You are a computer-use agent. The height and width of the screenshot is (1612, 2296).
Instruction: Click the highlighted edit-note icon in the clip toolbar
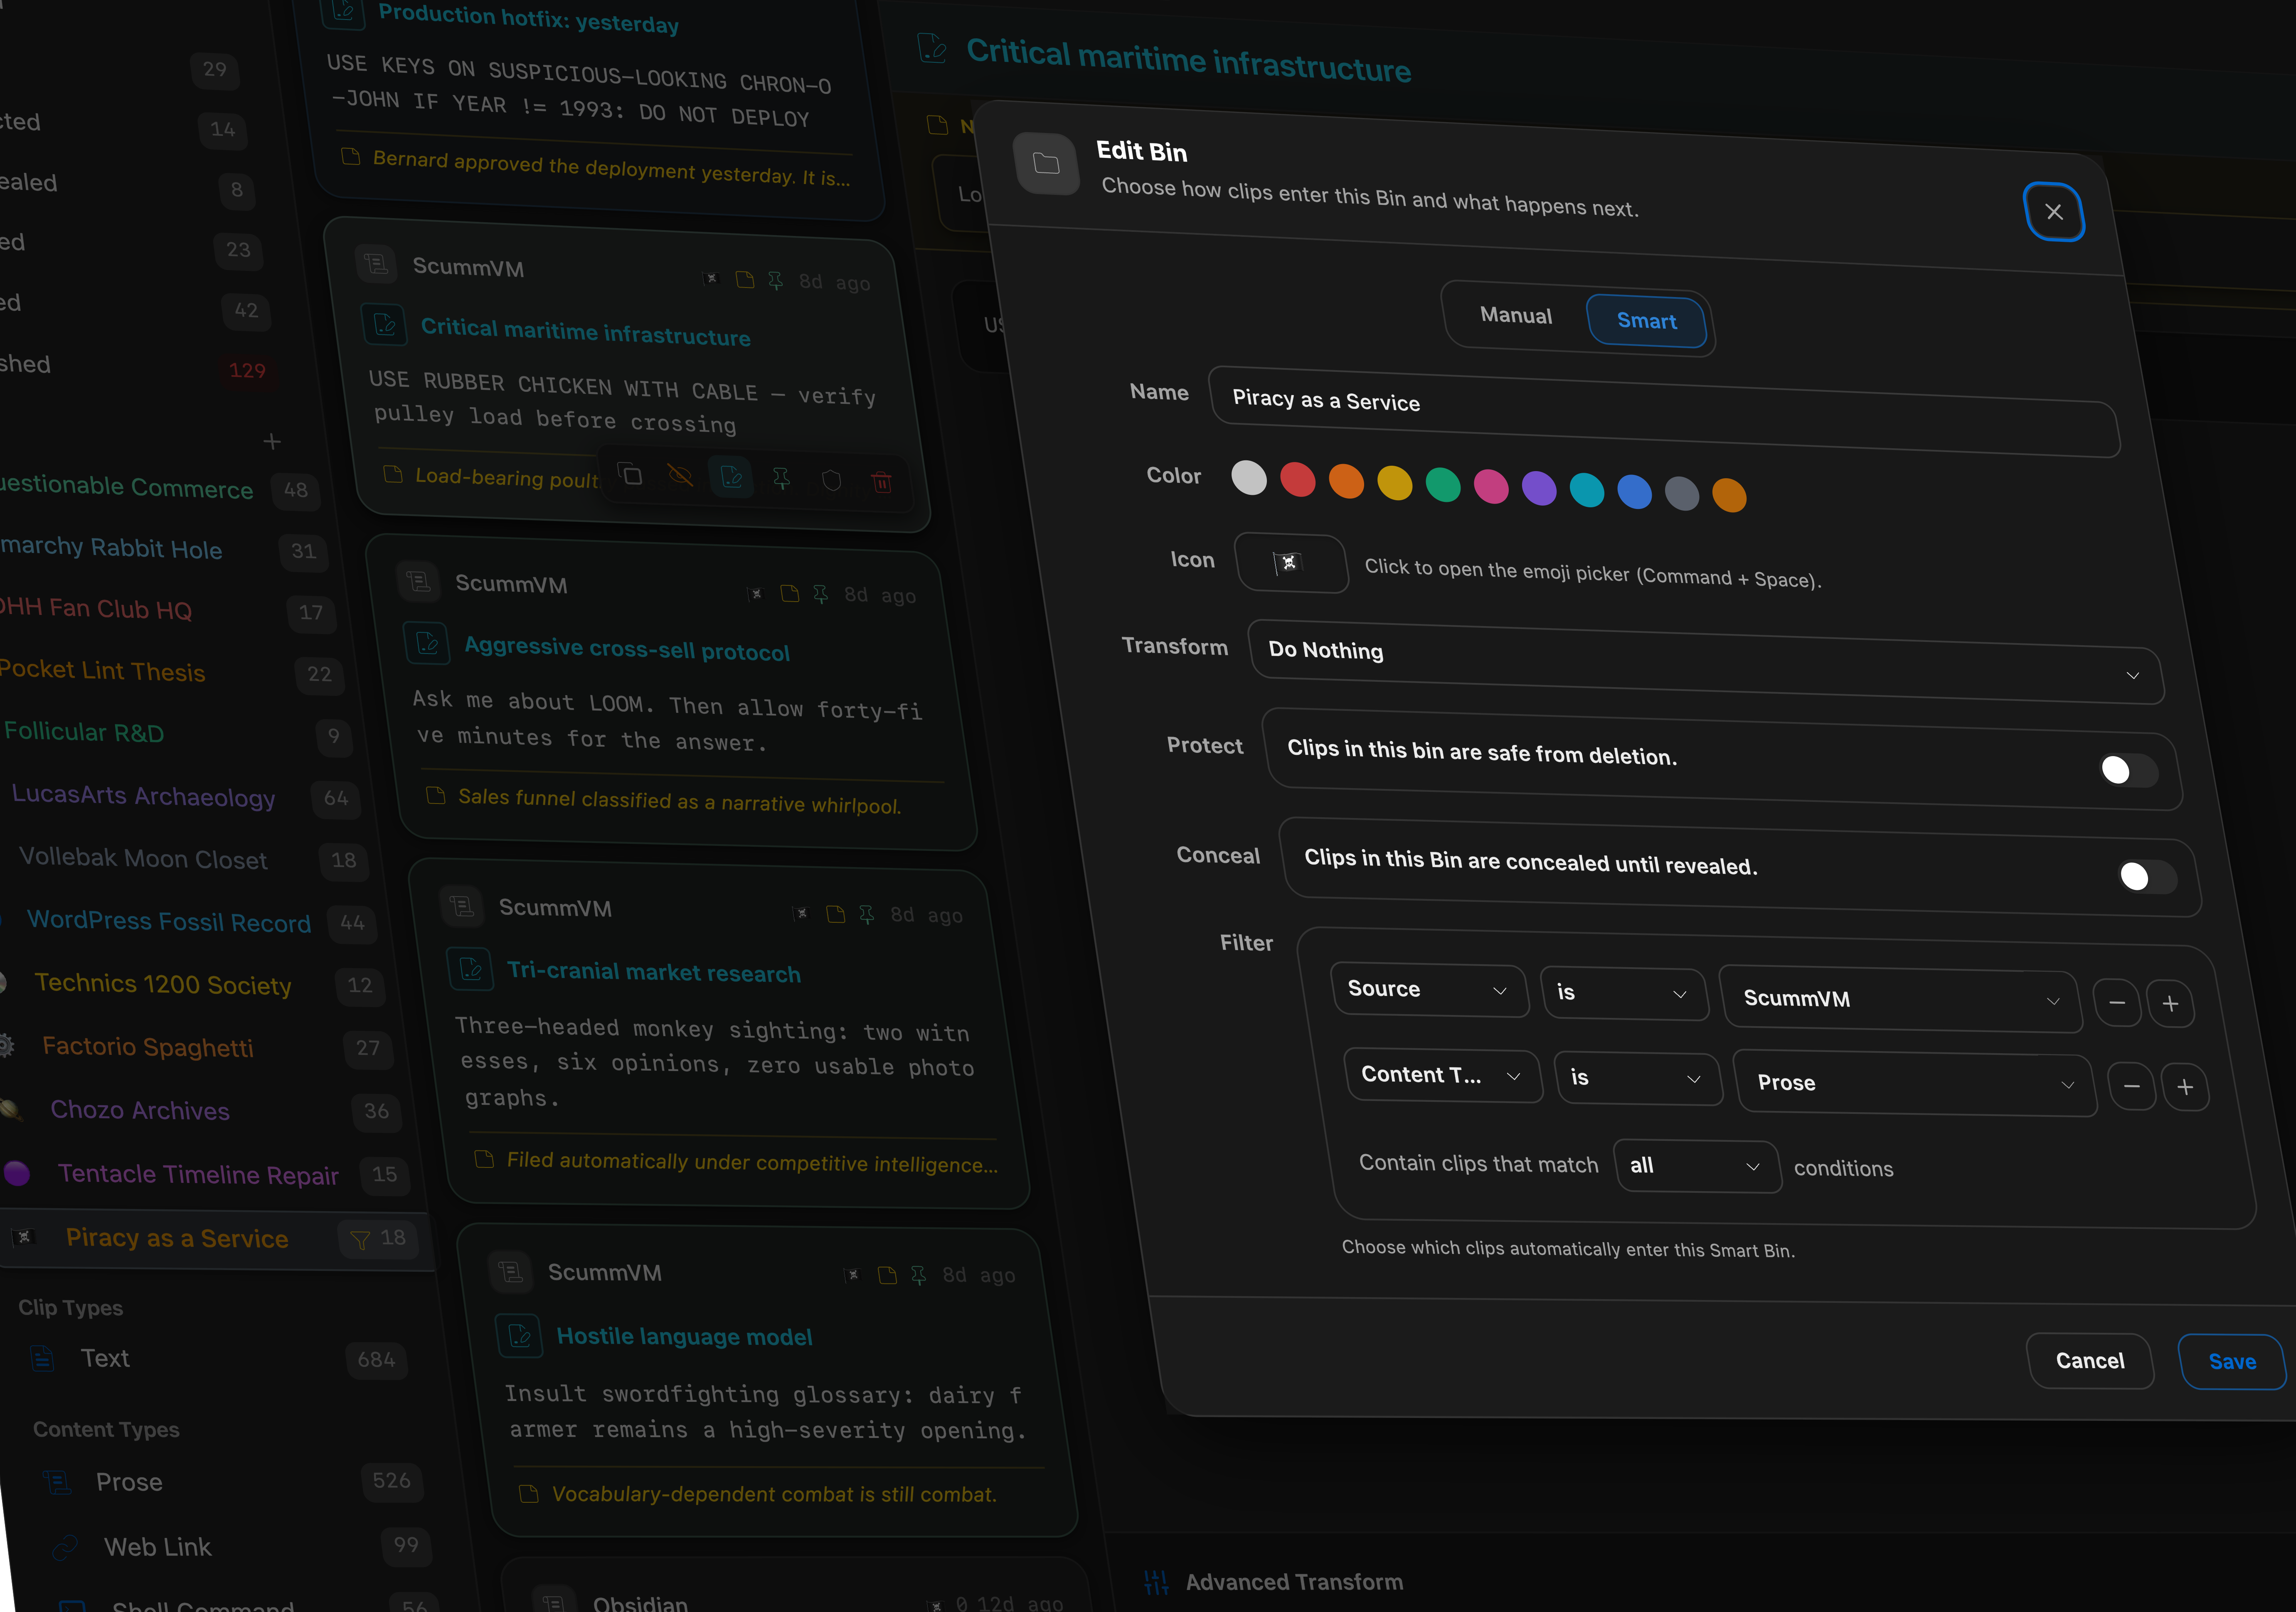(x=731, y=477)
